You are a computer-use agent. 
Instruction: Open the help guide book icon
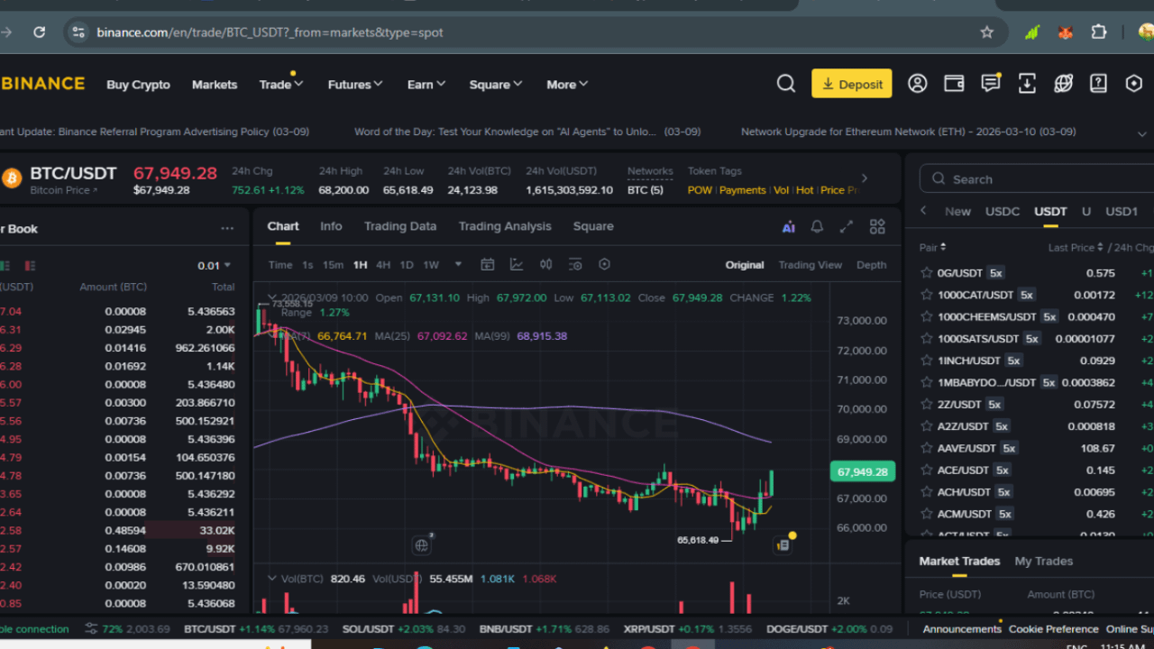tap(1098, 84)
